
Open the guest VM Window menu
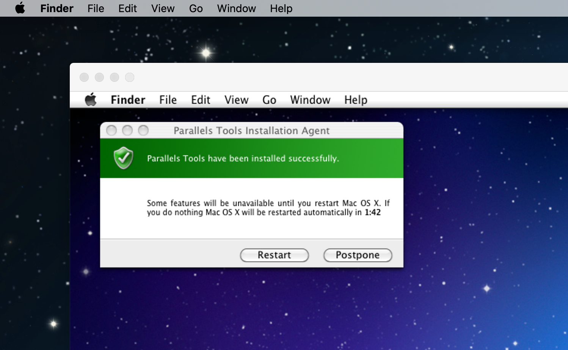(310, 100)
